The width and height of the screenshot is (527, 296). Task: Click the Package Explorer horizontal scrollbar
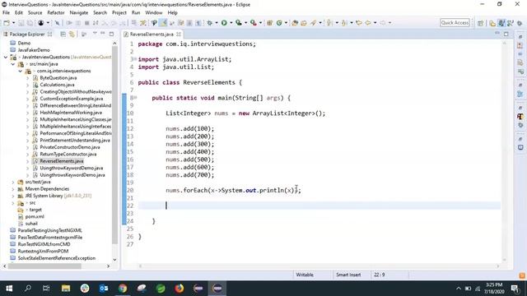click(44, 266)
